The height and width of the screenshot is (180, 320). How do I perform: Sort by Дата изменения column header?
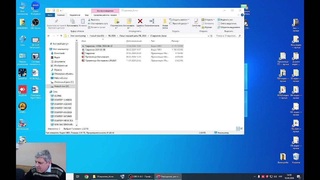coord(137,41)
